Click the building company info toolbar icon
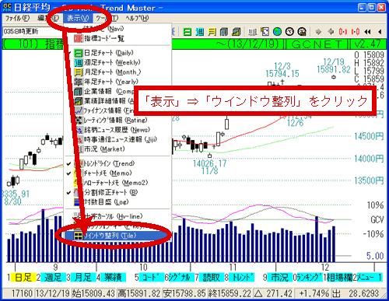Image resolution: width=389 pixels, height=301 pixels. point(224,32)
